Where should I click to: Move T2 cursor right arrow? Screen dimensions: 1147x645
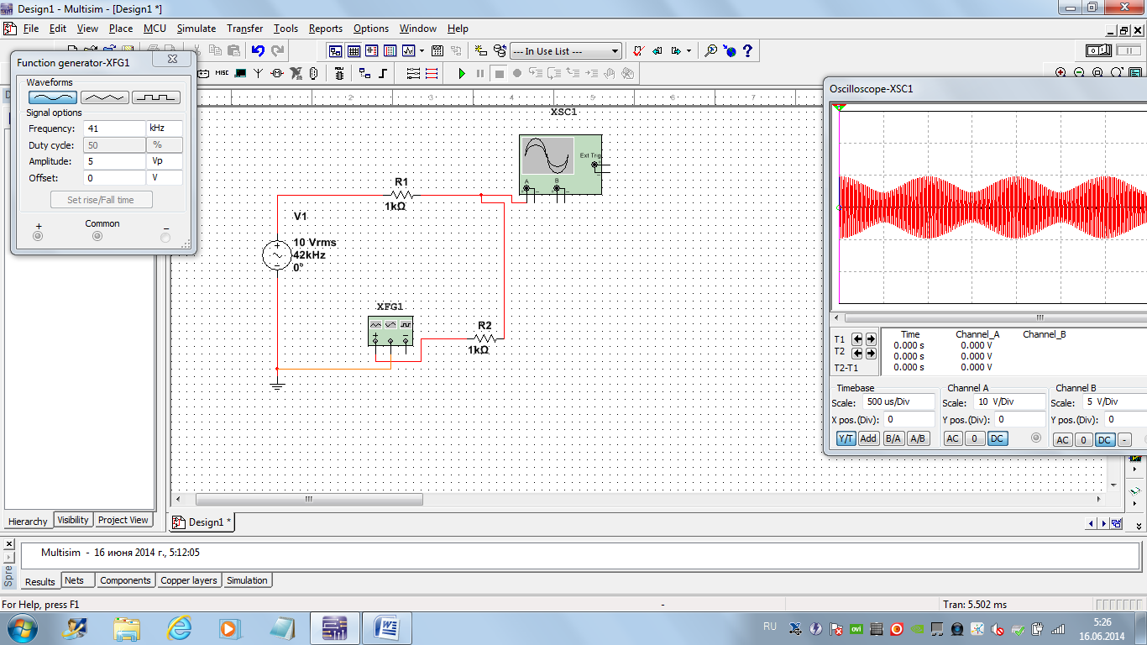click(x=871, y=354)
